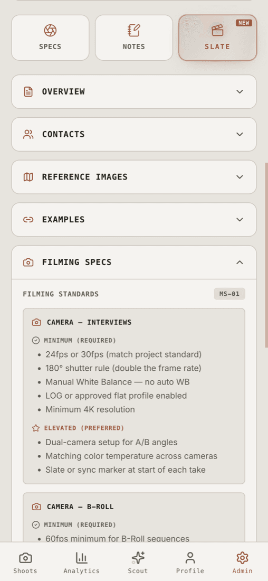Click the Specs aperture icon
The width and height of the screenshot is (268, 581).
[50, 31]
